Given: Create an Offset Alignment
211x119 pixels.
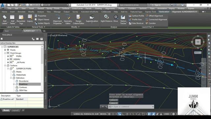Looking at the screenshot, I should [x=154, y=16].
